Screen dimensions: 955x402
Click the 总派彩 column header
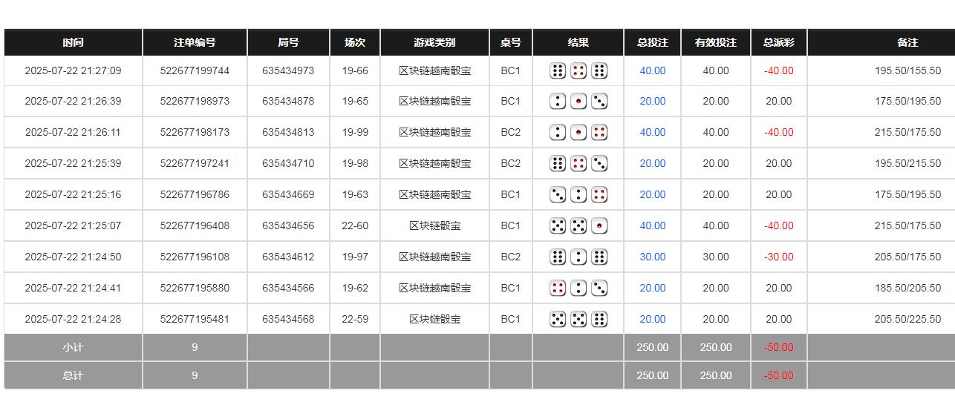pos(778,43)
